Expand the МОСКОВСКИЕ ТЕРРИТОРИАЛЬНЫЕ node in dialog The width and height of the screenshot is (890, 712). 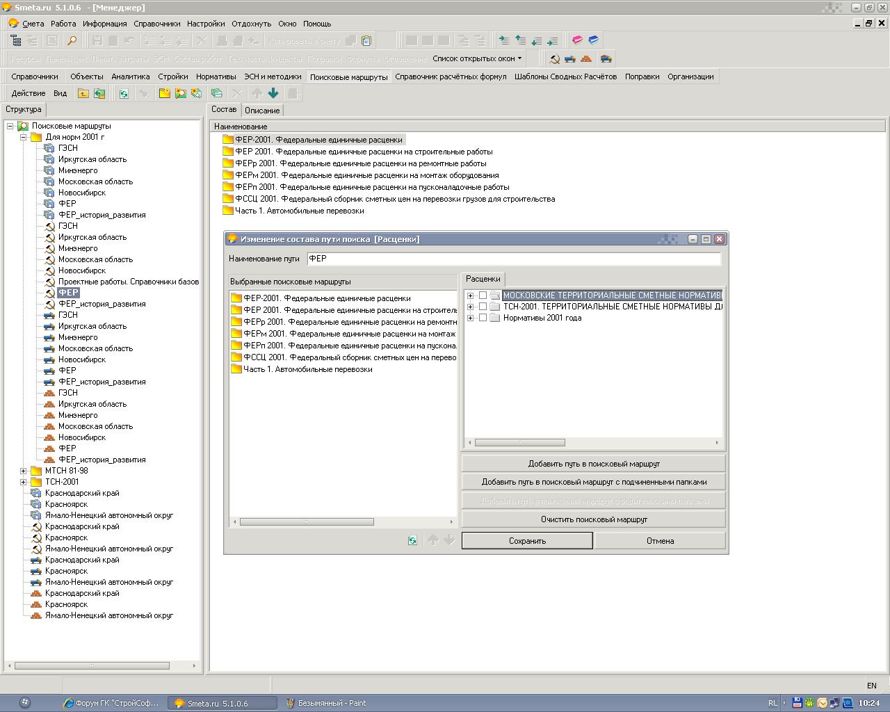tap(471, 296)
